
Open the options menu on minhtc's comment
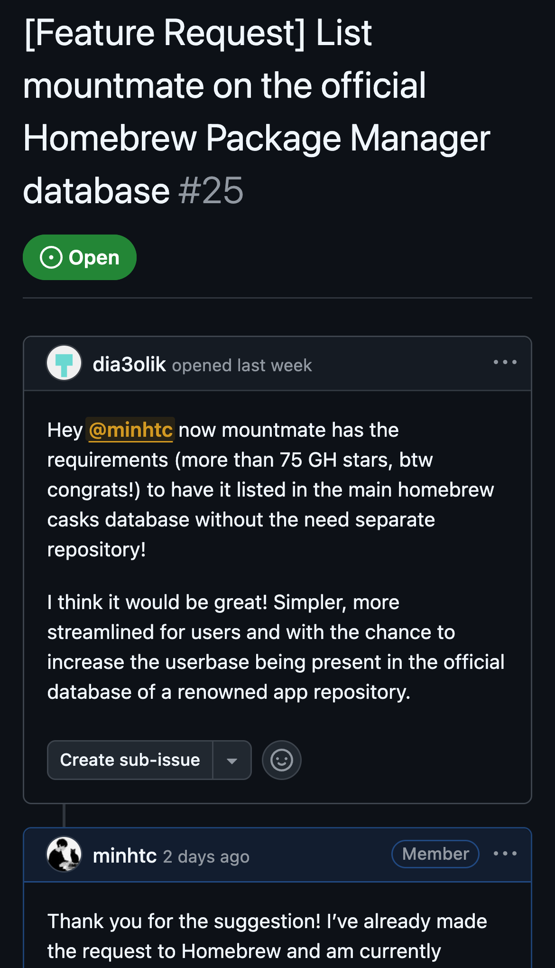(505, 854)
